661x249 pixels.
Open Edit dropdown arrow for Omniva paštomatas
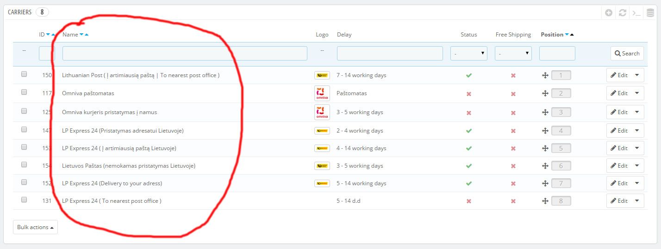[x=638, y=93]
